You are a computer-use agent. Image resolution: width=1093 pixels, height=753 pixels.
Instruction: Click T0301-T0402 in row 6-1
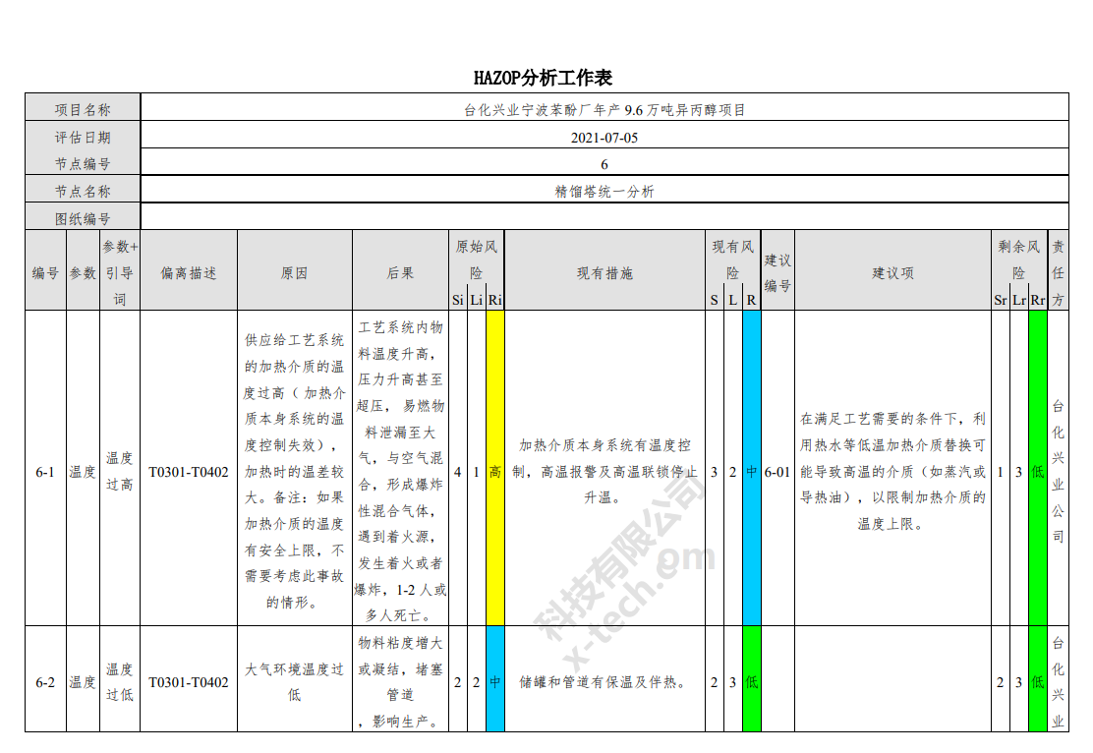point(189,472)
